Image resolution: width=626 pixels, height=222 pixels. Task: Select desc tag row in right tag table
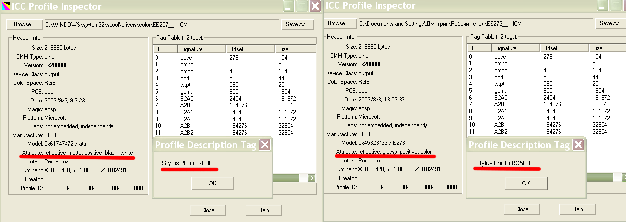pos(547,56)
